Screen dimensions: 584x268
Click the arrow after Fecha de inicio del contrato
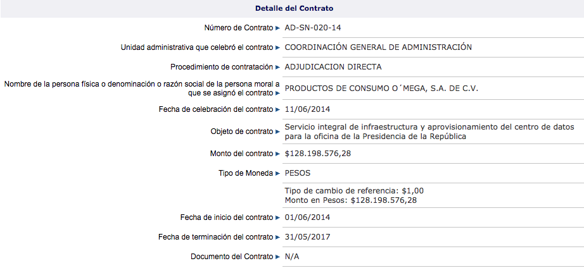pyautogui.click(x=277, y=218)
